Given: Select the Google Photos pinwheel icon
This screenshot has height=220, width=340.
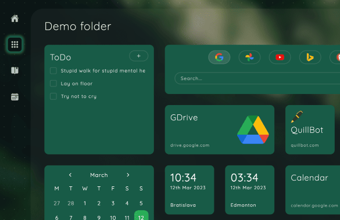Looking at the screenshot, I should tap(249, 57).
